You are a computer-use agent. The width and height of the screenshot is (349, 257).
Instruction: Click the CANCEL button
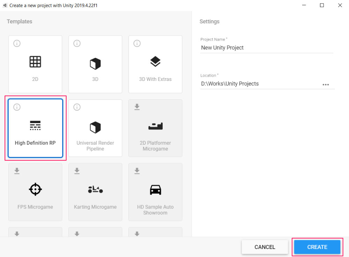click(265, 247)
